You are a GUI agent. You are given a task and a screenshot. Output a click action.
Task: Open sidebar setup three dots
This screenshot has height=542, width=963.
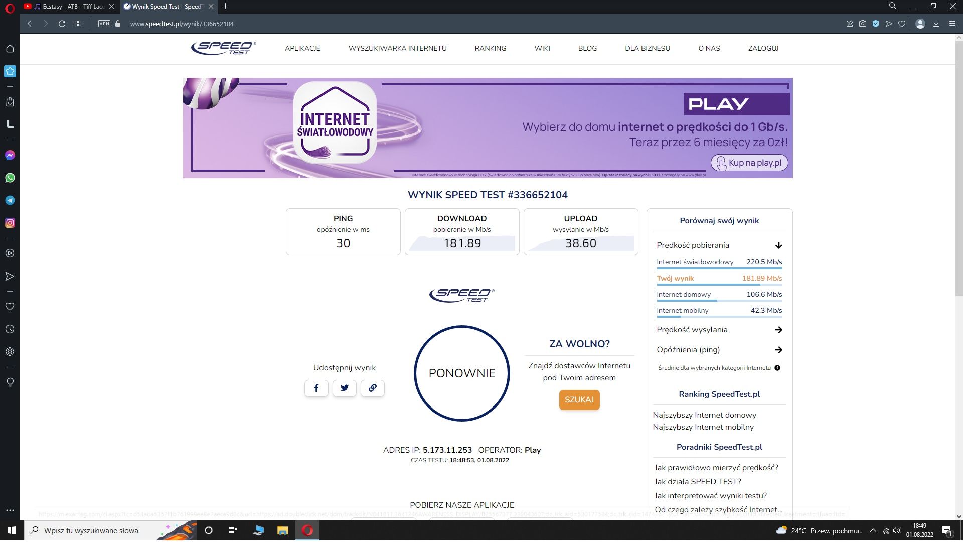point(10,510)
